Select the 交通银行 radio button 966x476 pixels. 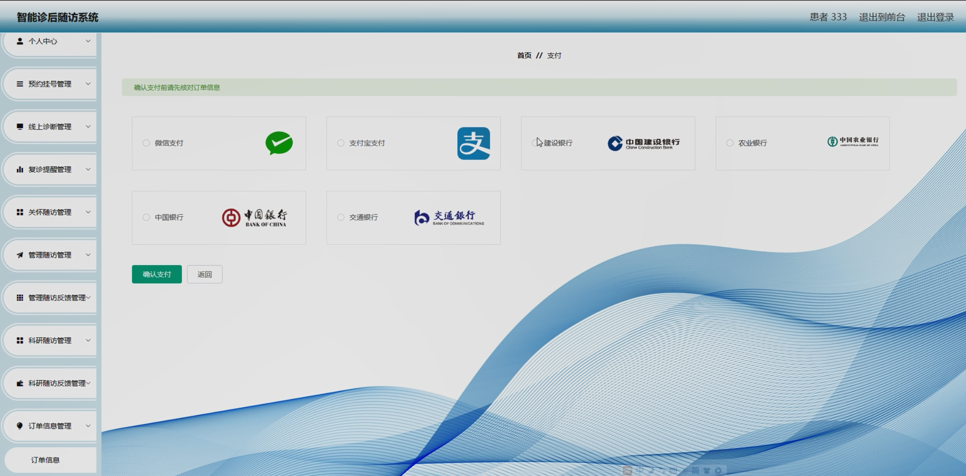pos(341,217)
